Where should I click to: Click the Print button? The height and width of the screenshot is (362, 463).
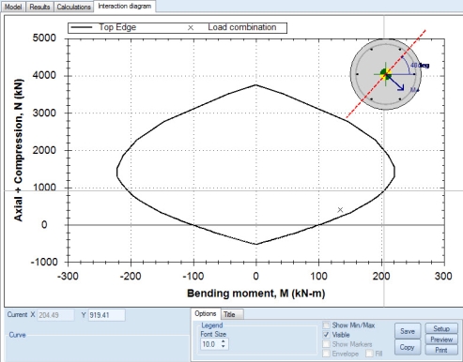(x=441, y=350)
